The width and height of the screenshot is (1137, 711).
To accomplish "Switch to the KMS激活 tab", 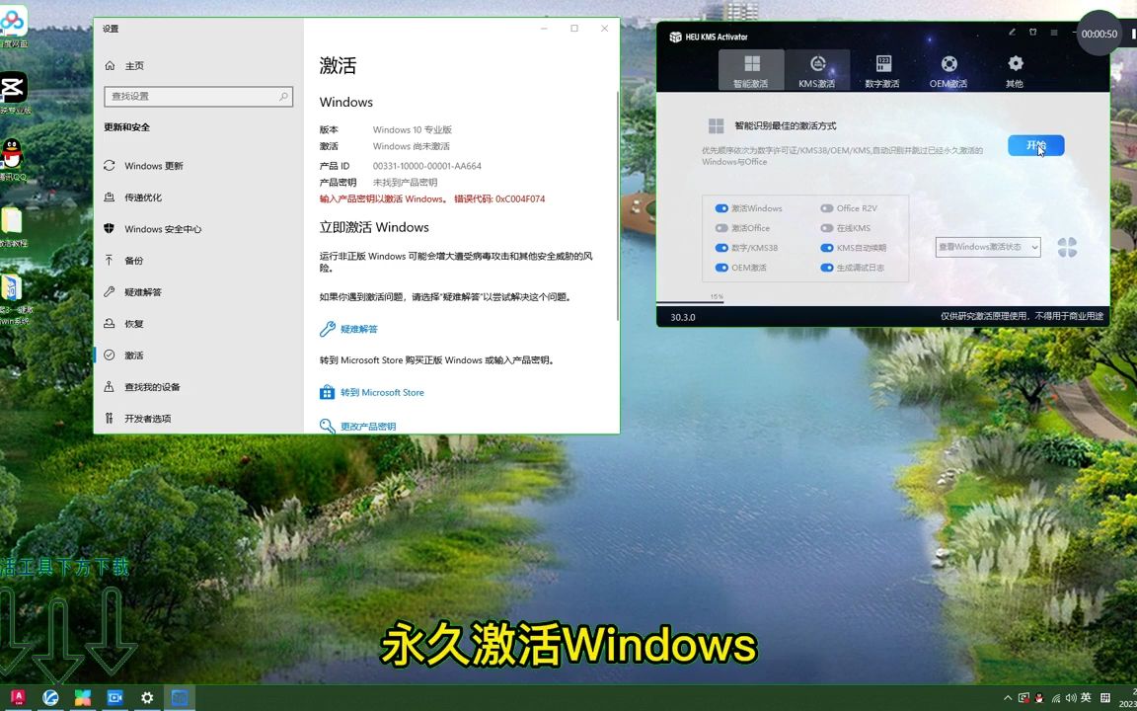I will (817, 70).
